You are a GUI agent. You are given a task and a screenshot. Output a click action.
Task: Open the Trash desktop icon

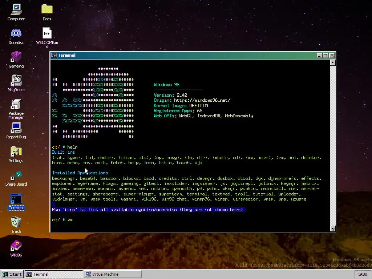coord(16,225)
